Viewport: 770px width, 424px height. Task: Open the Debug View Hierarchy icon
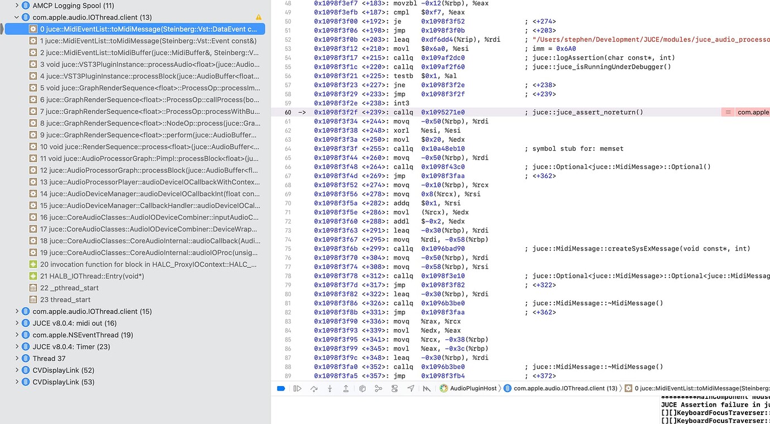tap(363, 388)
